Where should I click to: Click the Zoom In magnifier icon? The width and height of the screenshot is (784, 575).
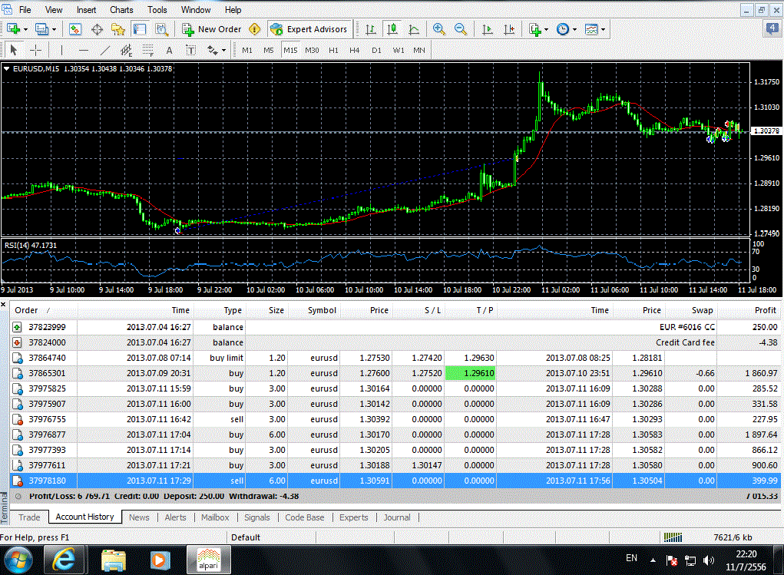[x=438, y=29]
